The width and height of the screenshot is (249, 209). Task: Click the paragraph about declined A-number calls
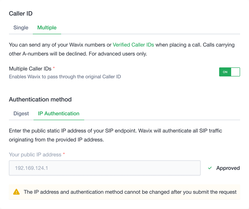point(78,54)
